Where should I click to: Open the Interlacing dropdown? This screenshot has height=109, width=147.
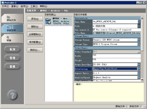pos(139,69)
